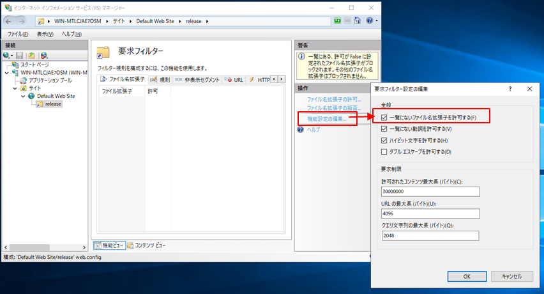This screenshot has width=544, height=294.
Task: Click OK in the edit settings dialog
Action: [467, 277]
